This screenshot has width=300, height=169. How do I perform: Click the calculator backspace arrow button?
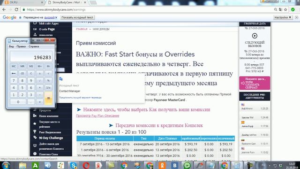[14, 73]
